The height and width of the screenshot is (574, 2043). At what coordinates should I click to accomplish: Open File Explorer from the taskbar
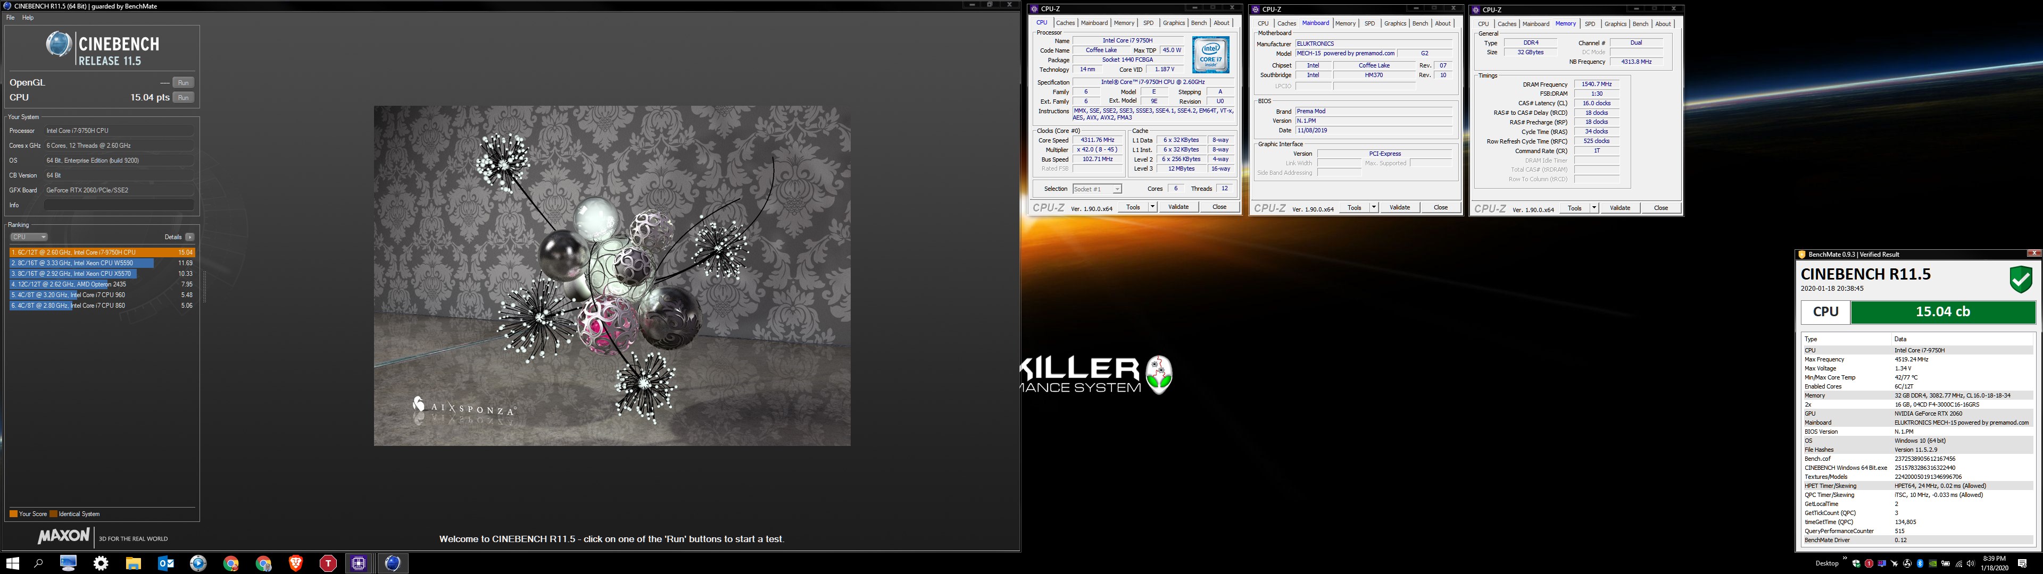[x=133, y=563]
